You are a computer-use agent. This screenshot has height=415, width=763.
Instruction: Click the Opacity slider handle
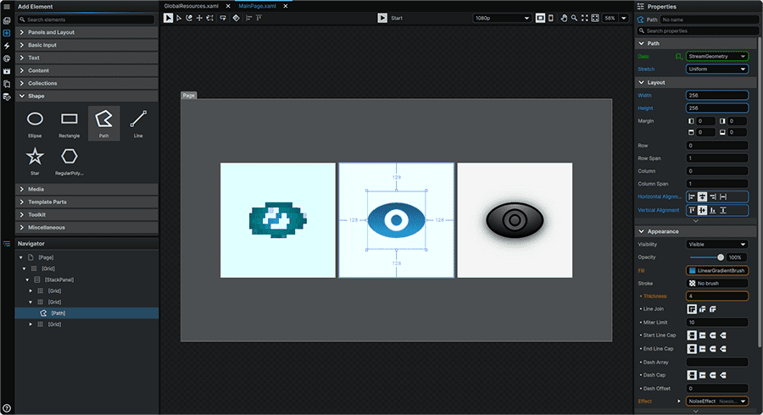721,257
